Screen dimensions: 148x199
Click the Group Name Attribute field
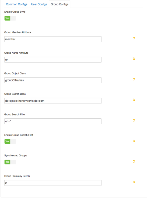53,60
